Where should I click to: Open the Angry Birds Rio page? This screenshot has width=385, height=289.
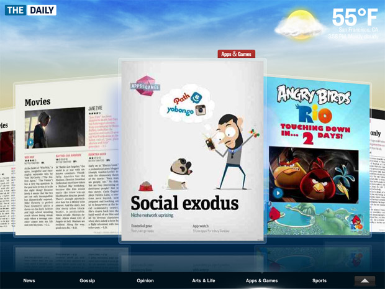click(318, 156)
